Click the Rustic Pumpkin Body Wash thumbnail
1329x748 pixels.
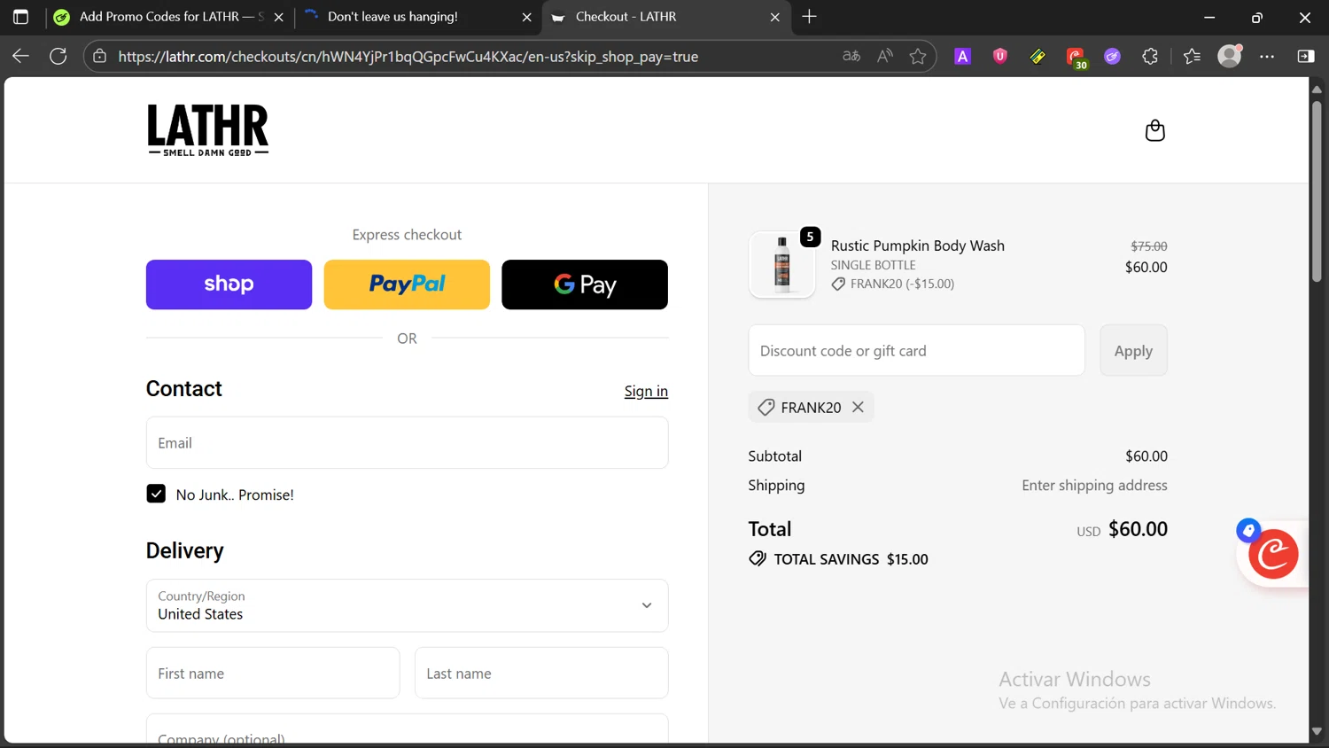[781, 264]
